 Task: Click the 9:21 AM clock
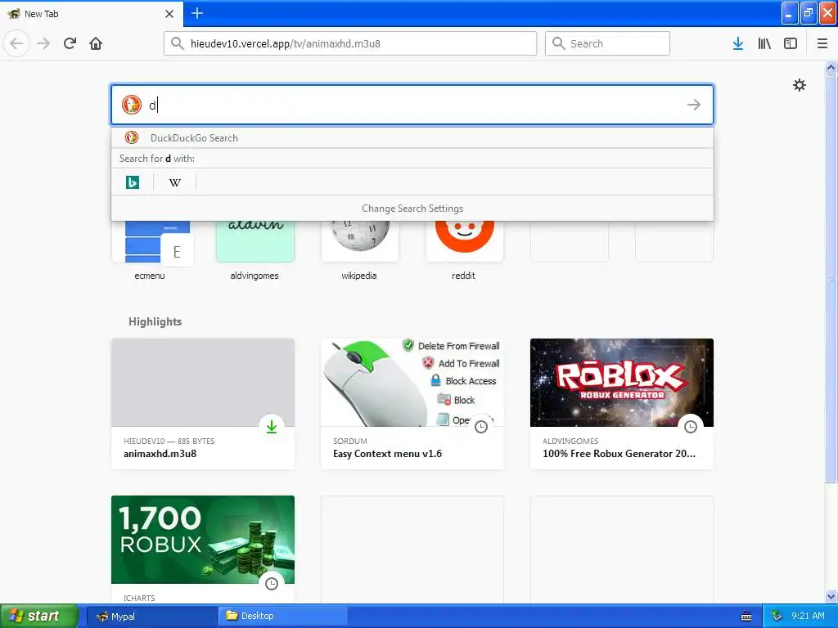pyautogui.click(x=808, y=617)
